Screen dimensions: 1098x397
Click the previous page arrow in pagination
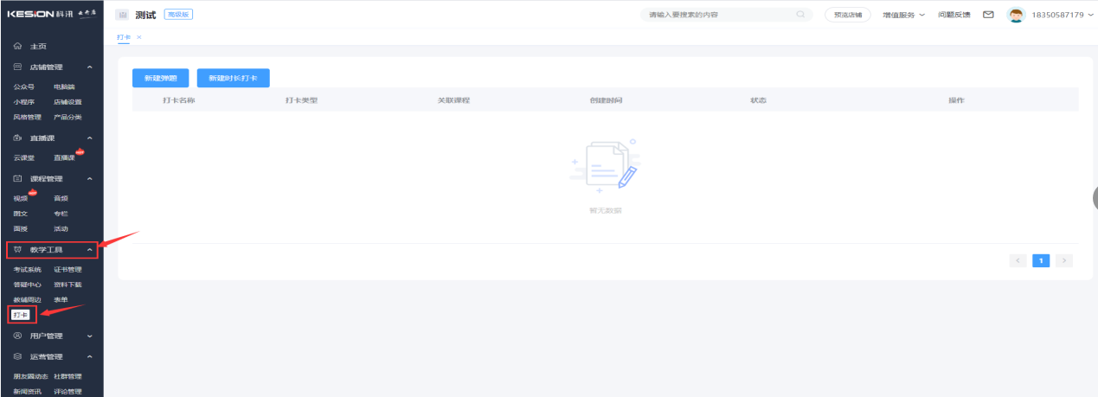pos(1018,260)
